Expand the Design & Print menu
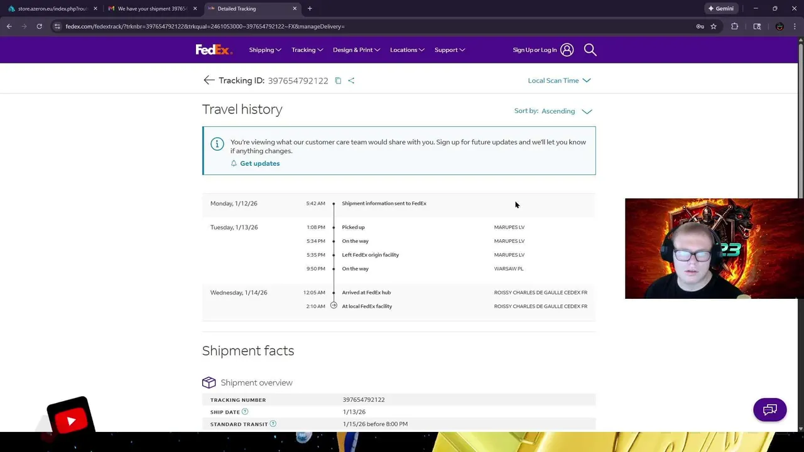The image size is (804, 452). tap(356, 50)
